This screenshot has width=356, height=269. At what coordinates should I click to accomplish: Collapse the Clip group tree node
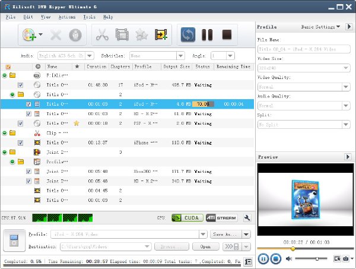pyautogui.click(x=4, y=133)
